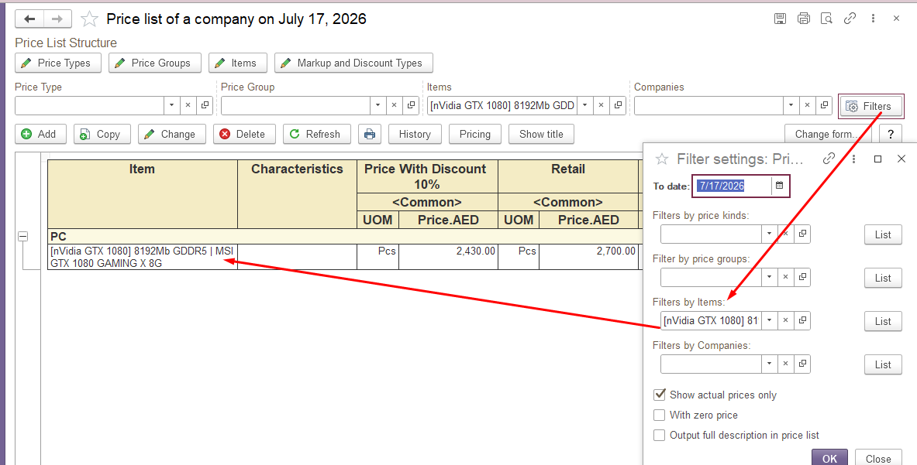Expand the Companies dropdown
917x465 pixels.
791,105
